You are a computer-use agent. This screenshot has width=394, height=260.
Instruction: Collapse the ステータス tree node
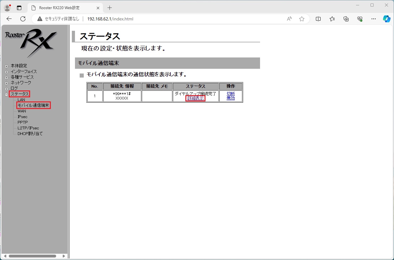coord(7,95)
